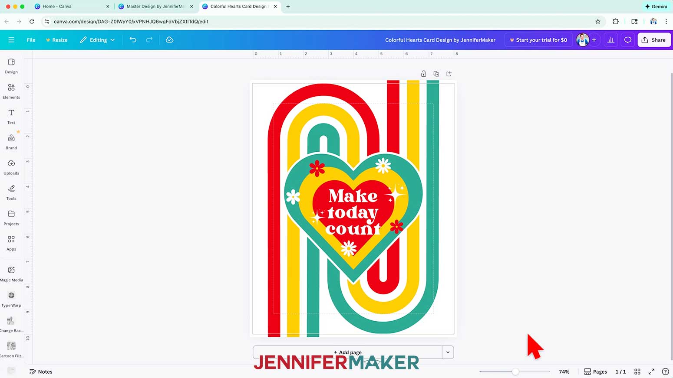
Task: Open a new browser tab
Action: click(288, 7)
